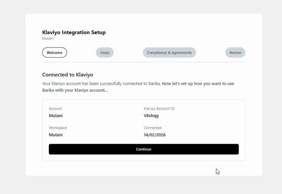Screen dimensions: 282x194
Task: Select the Welcome step tab
Action: [55, 53]
